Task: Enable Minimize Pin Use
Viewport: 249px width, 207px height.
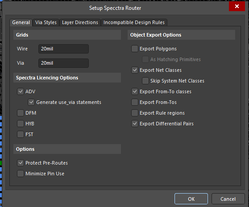Action: (x=21, y=174)
